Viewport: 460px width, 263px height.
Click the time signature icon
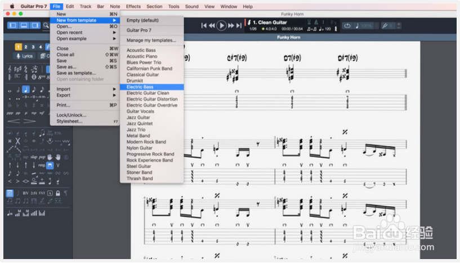pyautogui.click(x=26, y=69)
